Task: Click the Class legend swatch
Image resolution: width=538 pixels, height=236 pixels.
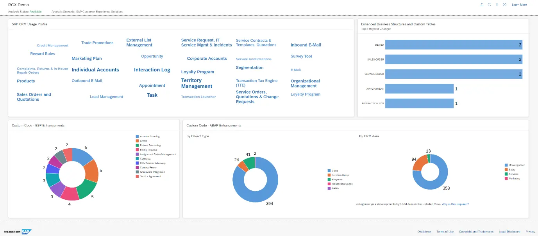Action: (329, 170)
